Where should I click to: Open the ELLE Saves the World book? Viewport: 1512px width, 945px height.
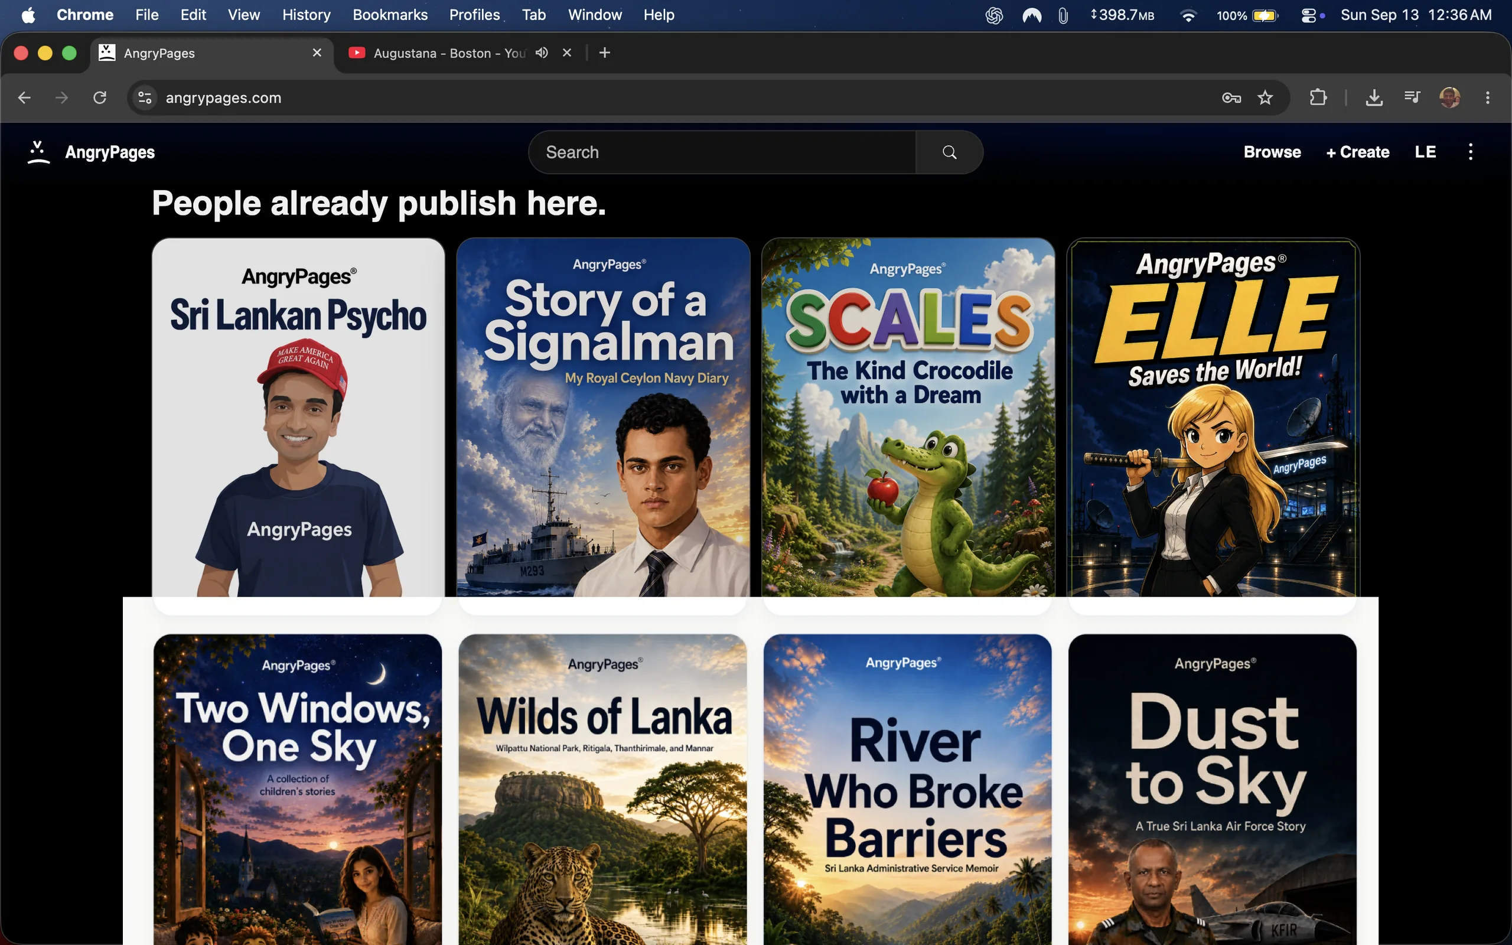point(1213,418)
